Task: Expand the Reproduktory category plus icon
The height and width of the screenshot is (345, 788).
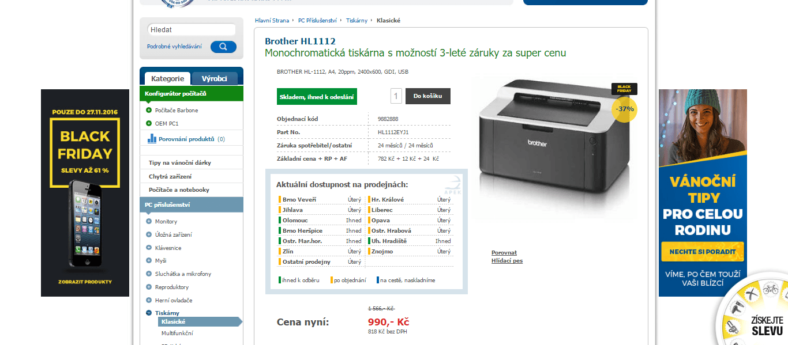Action: [x=149, y=287]
